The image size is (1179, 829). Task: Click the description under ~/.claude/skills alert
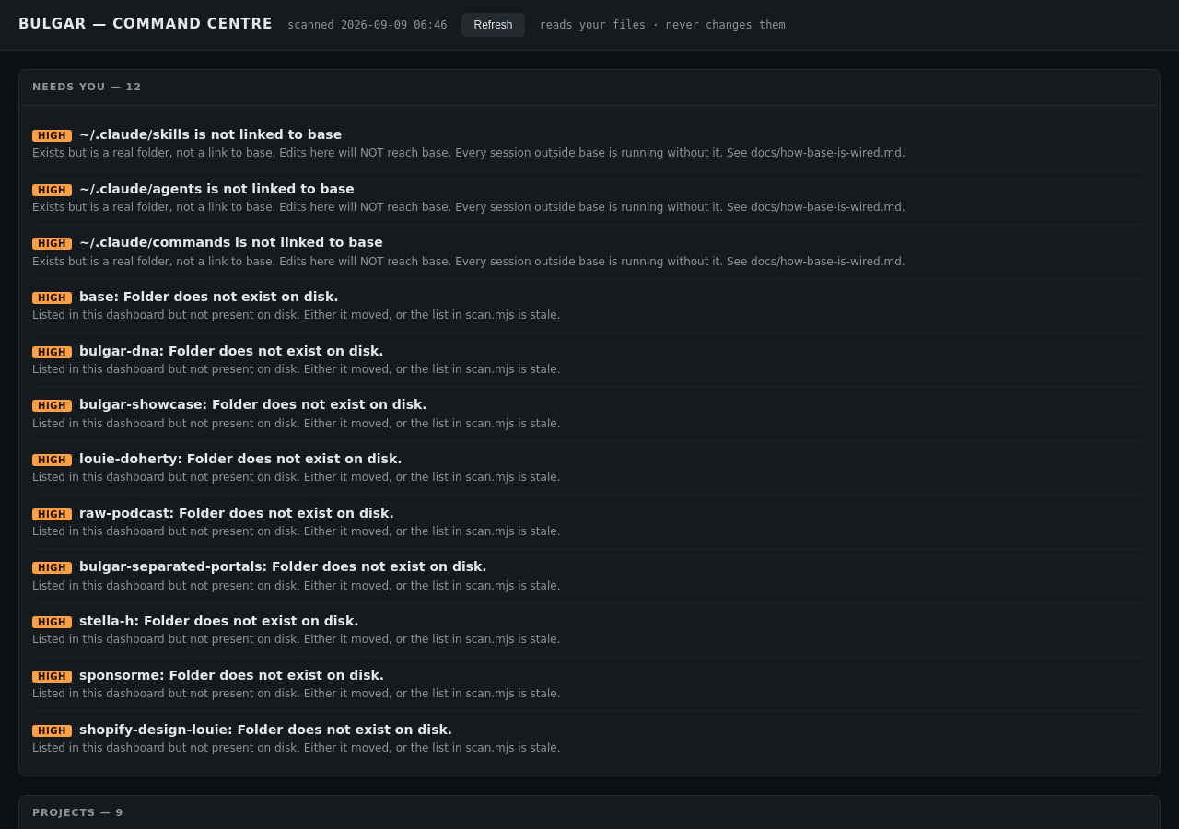pos(469,153)
